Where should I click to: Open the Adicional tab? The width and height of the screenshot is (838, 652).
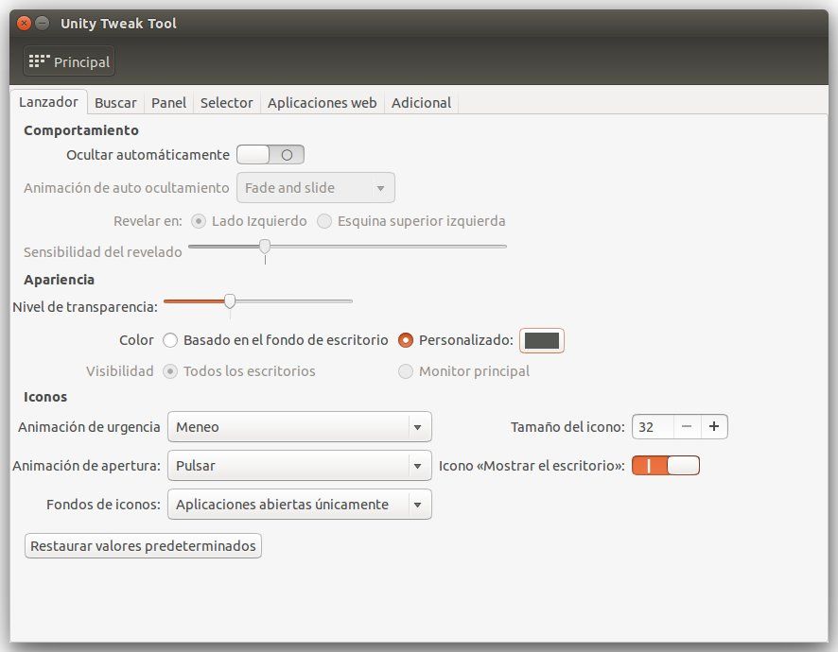[x=421, y=103]
